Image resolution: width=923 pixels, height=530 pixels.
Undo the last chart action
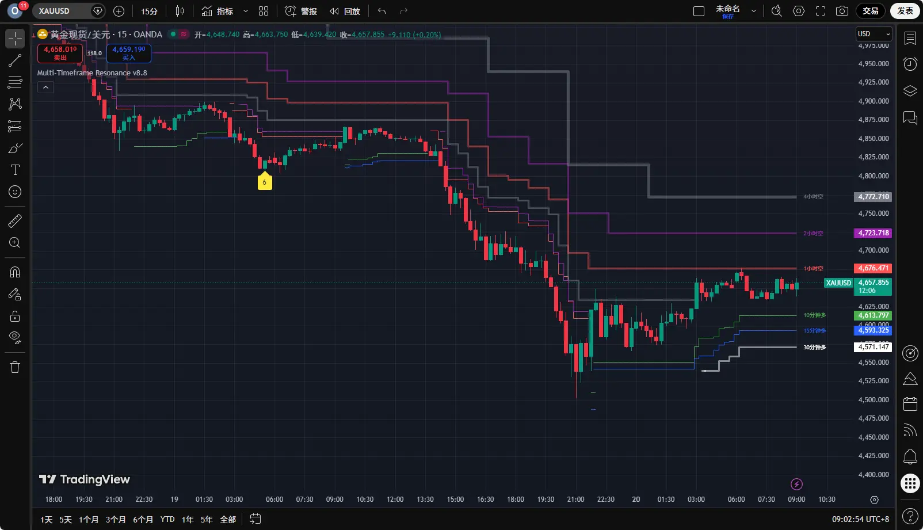tap(382, 11)
